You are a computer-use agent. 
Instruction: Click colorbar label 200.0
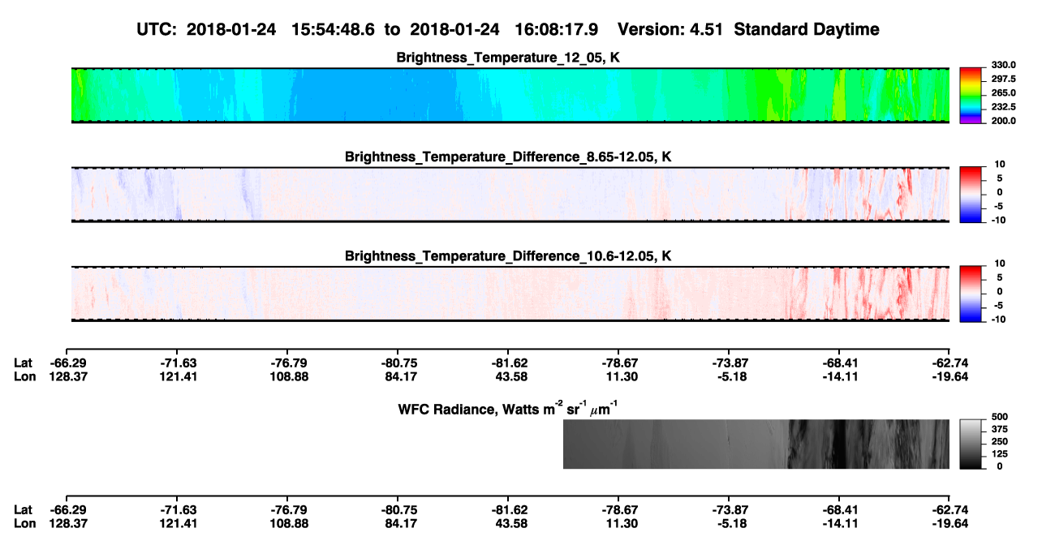(1004, 121)
